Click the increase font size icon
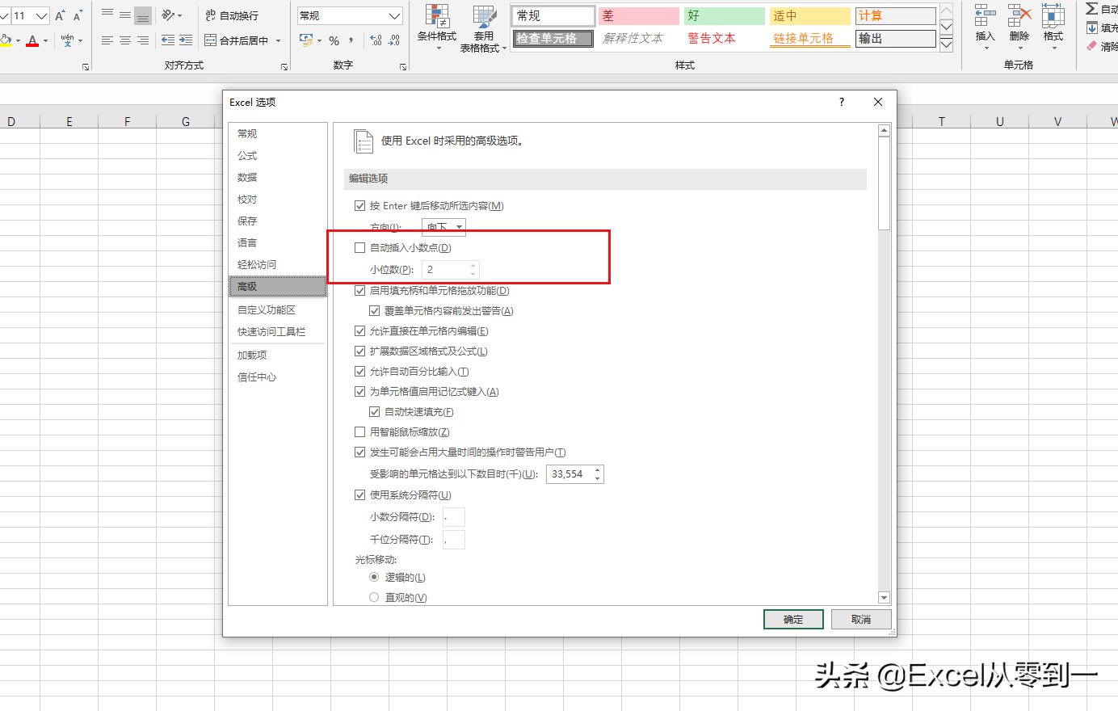The width and height of the screenshot is (1118, 711). tap(59, 15)
